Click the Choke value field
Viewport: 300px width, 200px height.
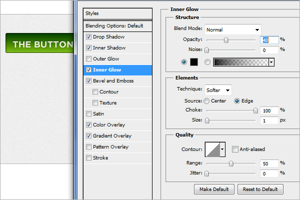pos(269,110)
